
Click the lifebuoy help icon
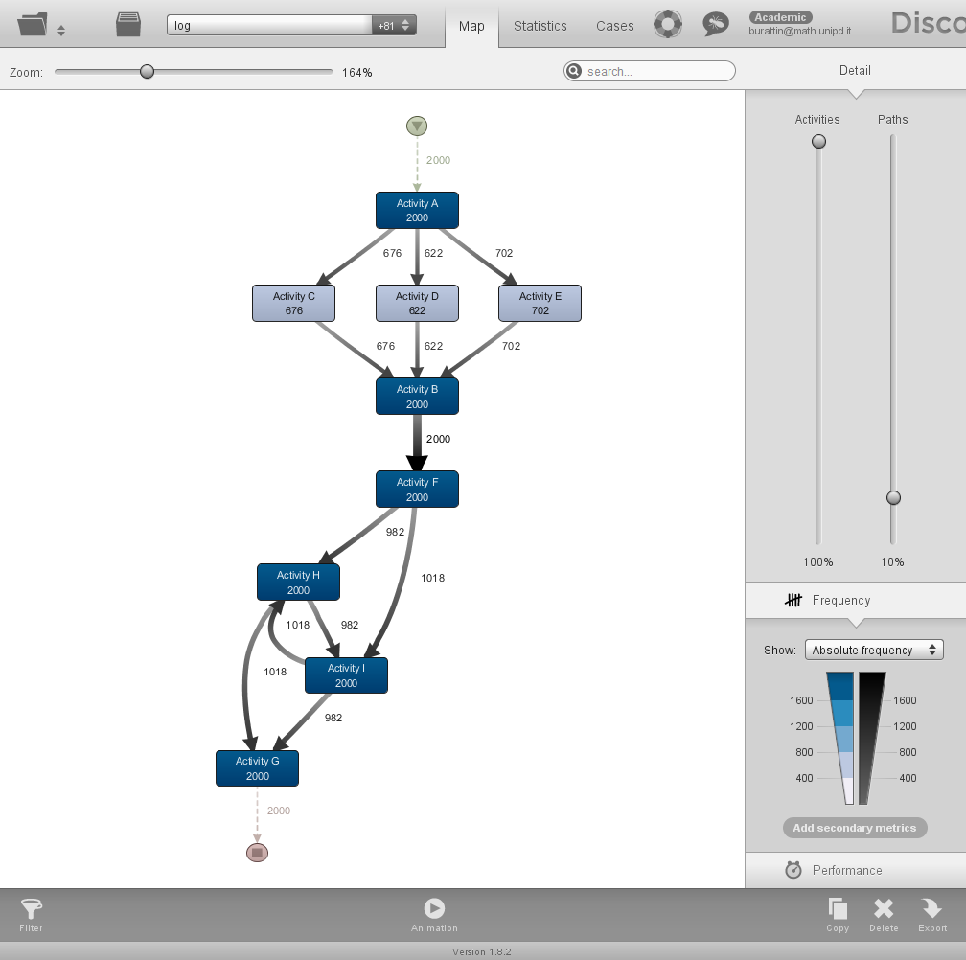pyautogui.click(x=668, y=25)
